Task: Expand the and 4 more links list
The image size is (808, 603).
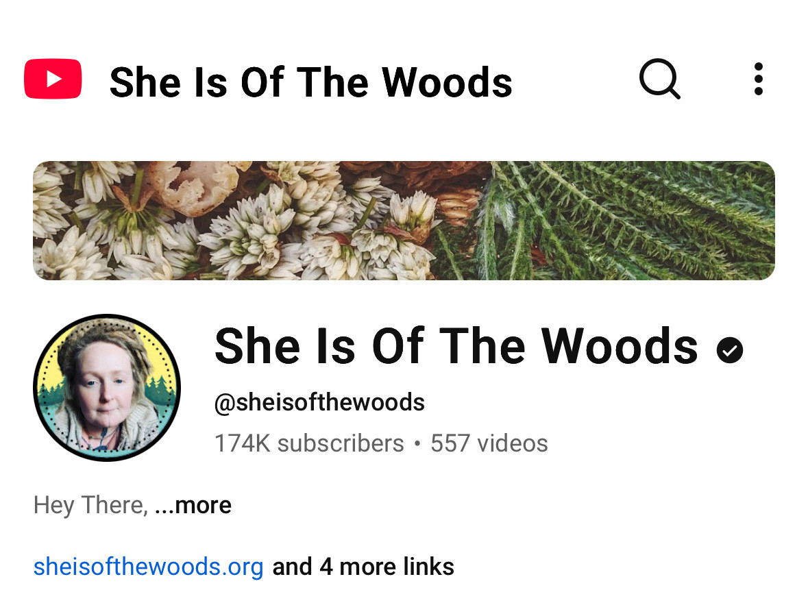Action: tap(363, 567)
